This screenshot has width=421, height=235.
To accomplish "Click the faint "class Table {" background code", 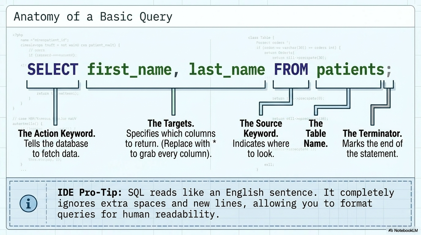I will pos(261,38).
